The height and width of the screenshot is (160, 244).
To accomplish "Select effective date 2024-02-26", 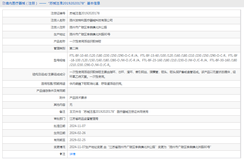I will [77, 133].
